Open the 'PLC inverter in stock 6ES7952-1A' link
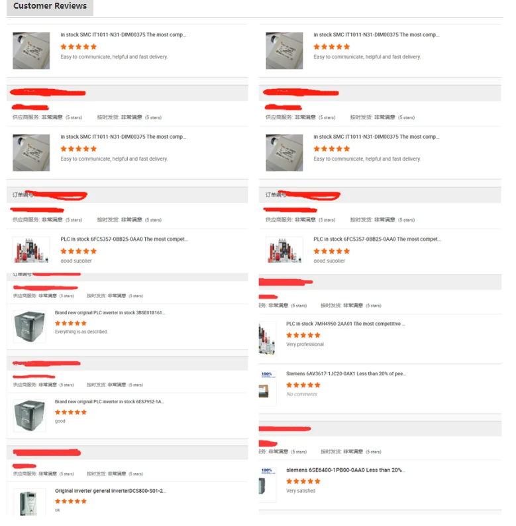516x526 pixels. [109, 402]
